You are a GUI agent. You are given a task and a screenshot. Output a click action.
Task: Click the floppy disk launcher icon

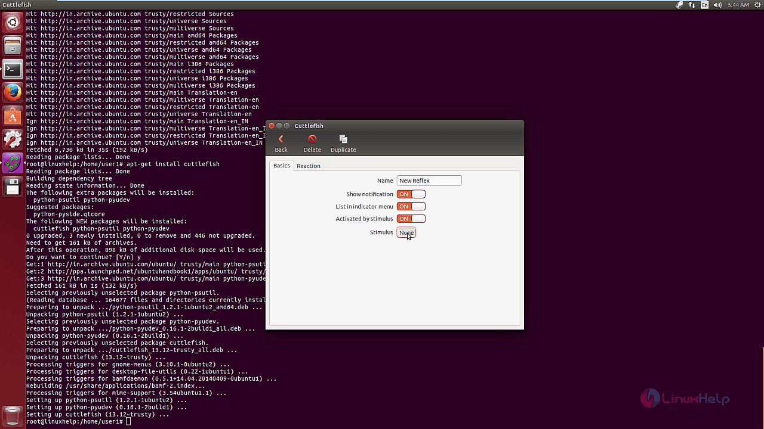click(13, 186)
